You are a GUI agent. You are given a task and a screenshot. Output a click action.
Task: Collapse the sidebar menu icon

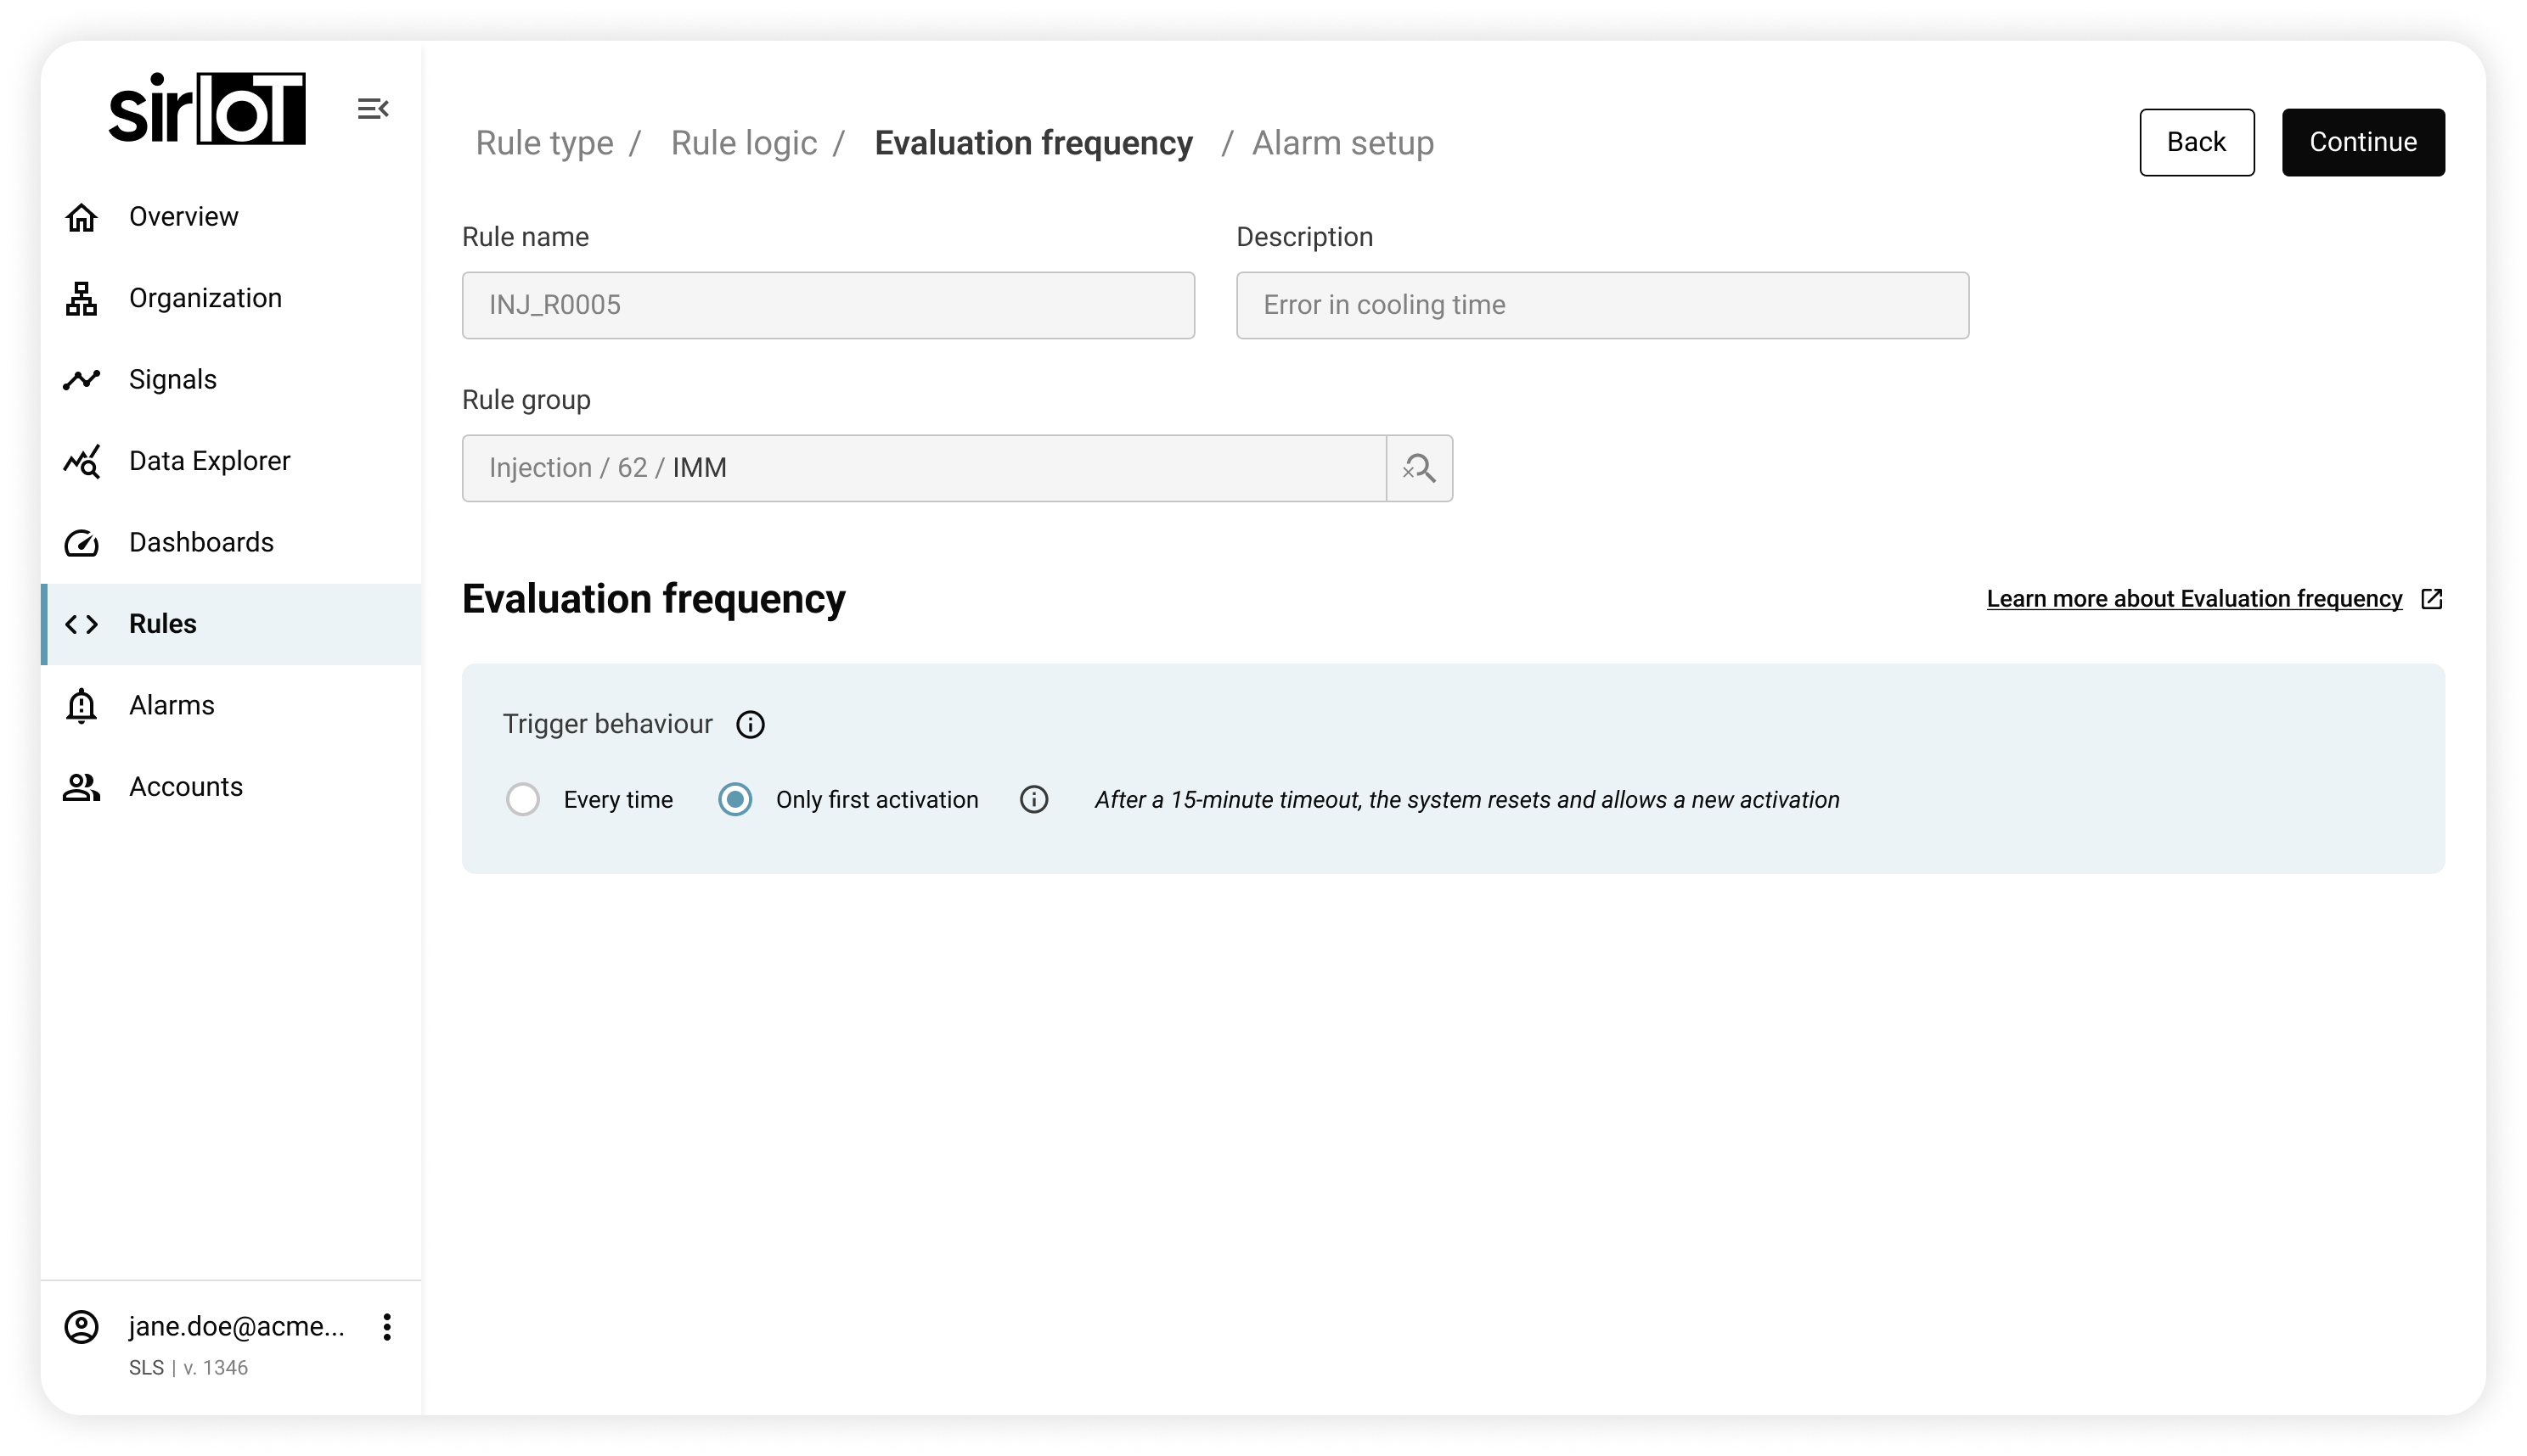(x=372, y=109)
